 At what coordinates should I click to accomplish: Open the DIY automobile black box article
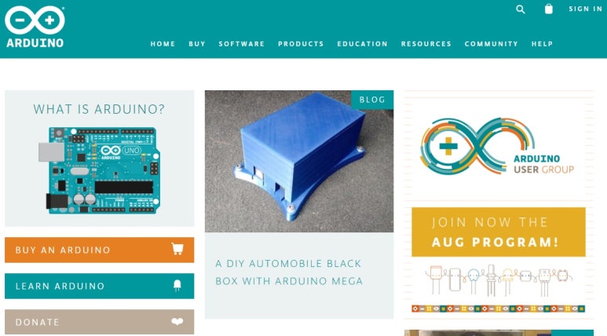(x=289, y=272)
